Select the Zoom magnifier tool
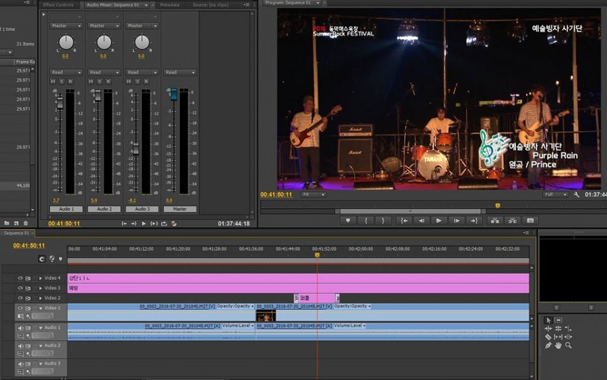The width and height of the screenshot is (607, 380). point(569,346)
